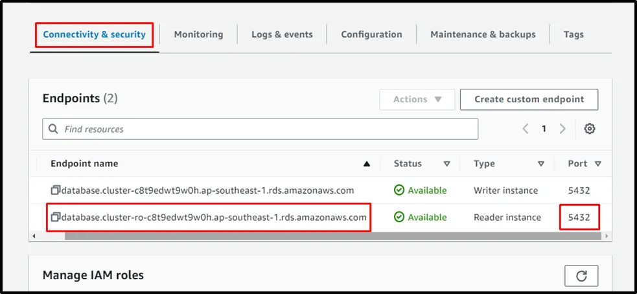Click the search magnifier icon
Screen dimensions: 637x294
point(54,129)
